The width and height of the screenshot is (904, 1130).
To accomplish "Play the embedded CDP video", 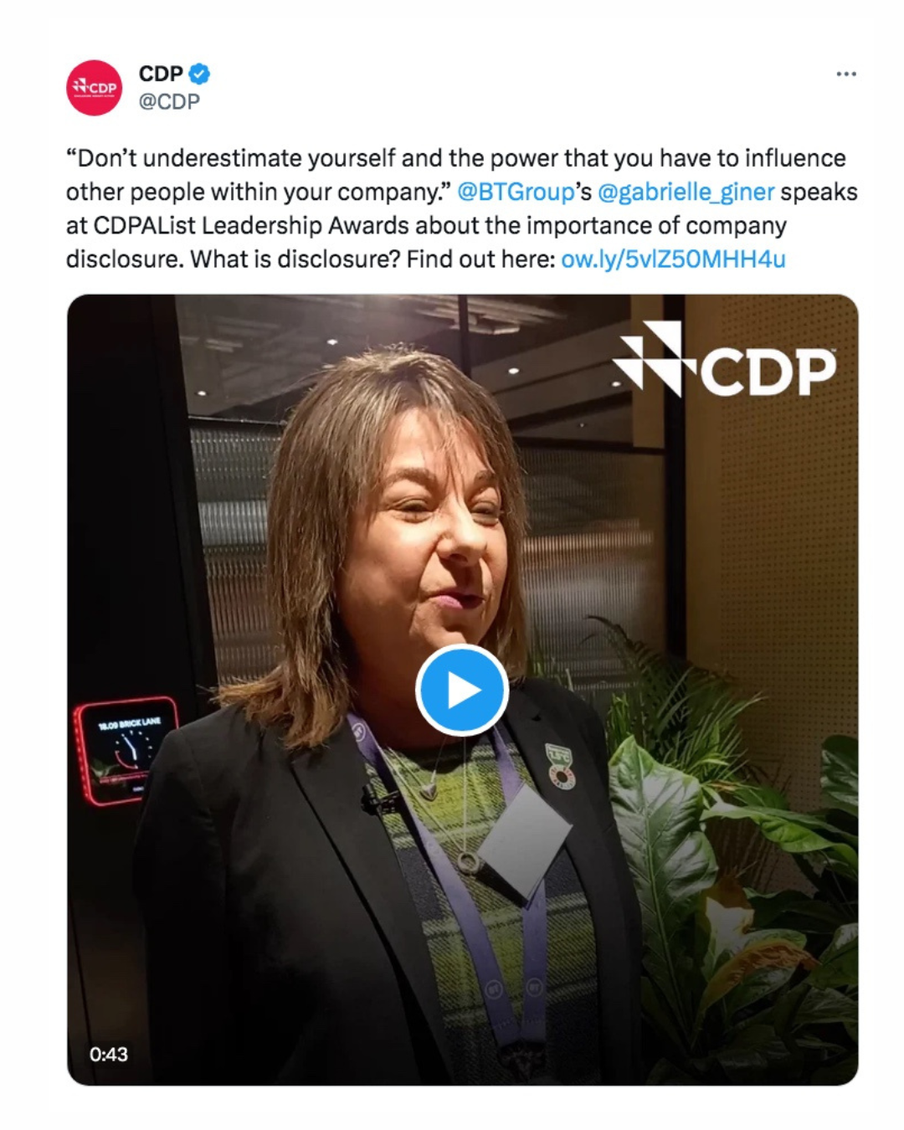I will pos(462,691).
